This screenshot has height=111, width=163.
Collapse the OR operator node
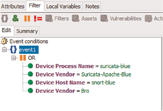point(14,58)
